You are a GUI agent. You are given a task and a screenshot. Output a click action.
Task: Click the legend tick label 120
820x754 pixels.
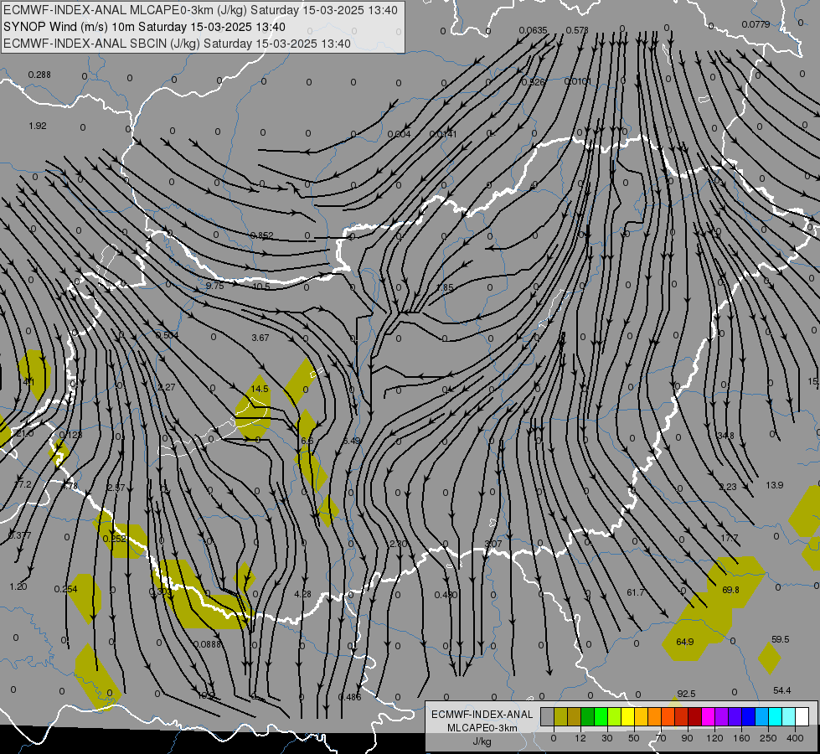tap(714, 738)
